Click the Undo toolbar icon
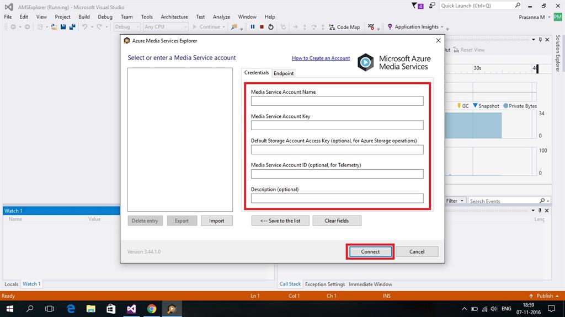This screenshot has width=565, height=317. tap(84, 26)
